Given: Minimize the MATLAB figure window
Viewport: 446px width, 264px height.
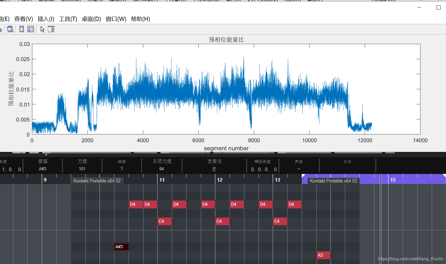Looking at the screenshot, I should [419, 7].
